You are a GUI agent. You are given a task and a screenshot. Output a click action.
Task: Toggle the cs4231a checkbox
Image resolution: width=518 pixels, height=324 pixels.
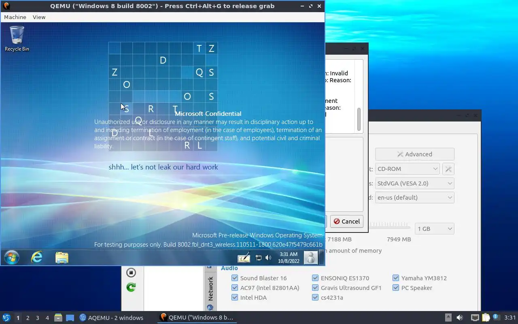[315, 297]
